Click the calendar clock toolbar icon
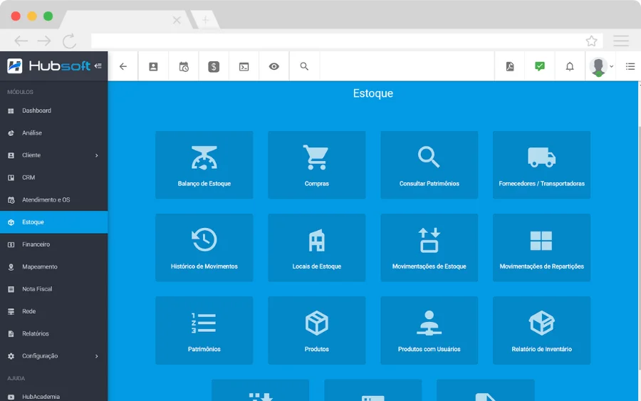This screenshot has width=641, height=401. pos(184,67)
